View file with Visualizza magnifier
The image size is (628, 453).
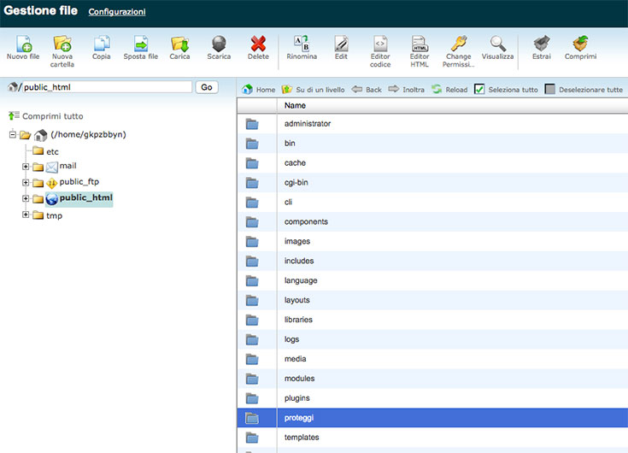pyautogui.click(x=497, y=48)
